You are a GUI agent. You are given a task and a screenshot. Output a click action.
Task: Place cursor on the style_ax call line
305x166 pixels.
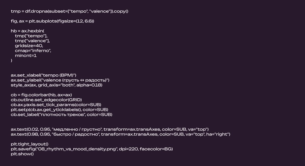(x=56, y=85)
